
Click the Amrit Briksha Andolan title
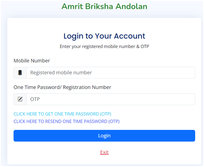click(x=104, y=7)
